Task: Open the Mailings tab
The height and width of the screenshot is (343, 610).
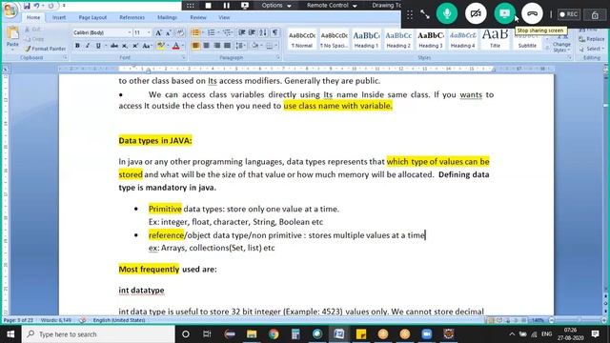Action: [x=167, y=17]
